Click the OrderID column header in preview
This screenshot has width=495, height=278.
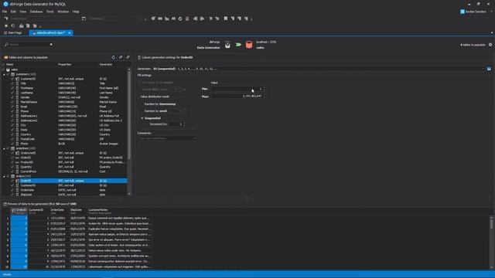(19, 211)
